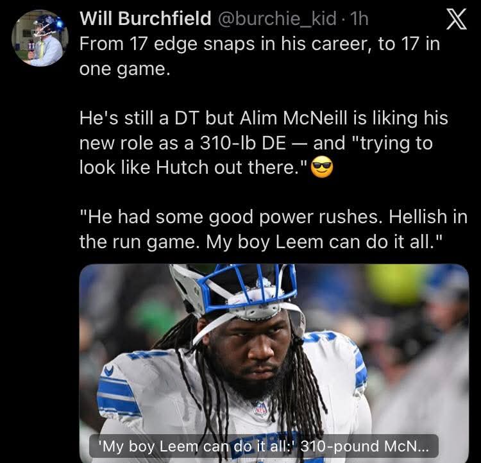Click the X logo icon
481x463 pixels.
pyautogui.click(x=457, y=19)
